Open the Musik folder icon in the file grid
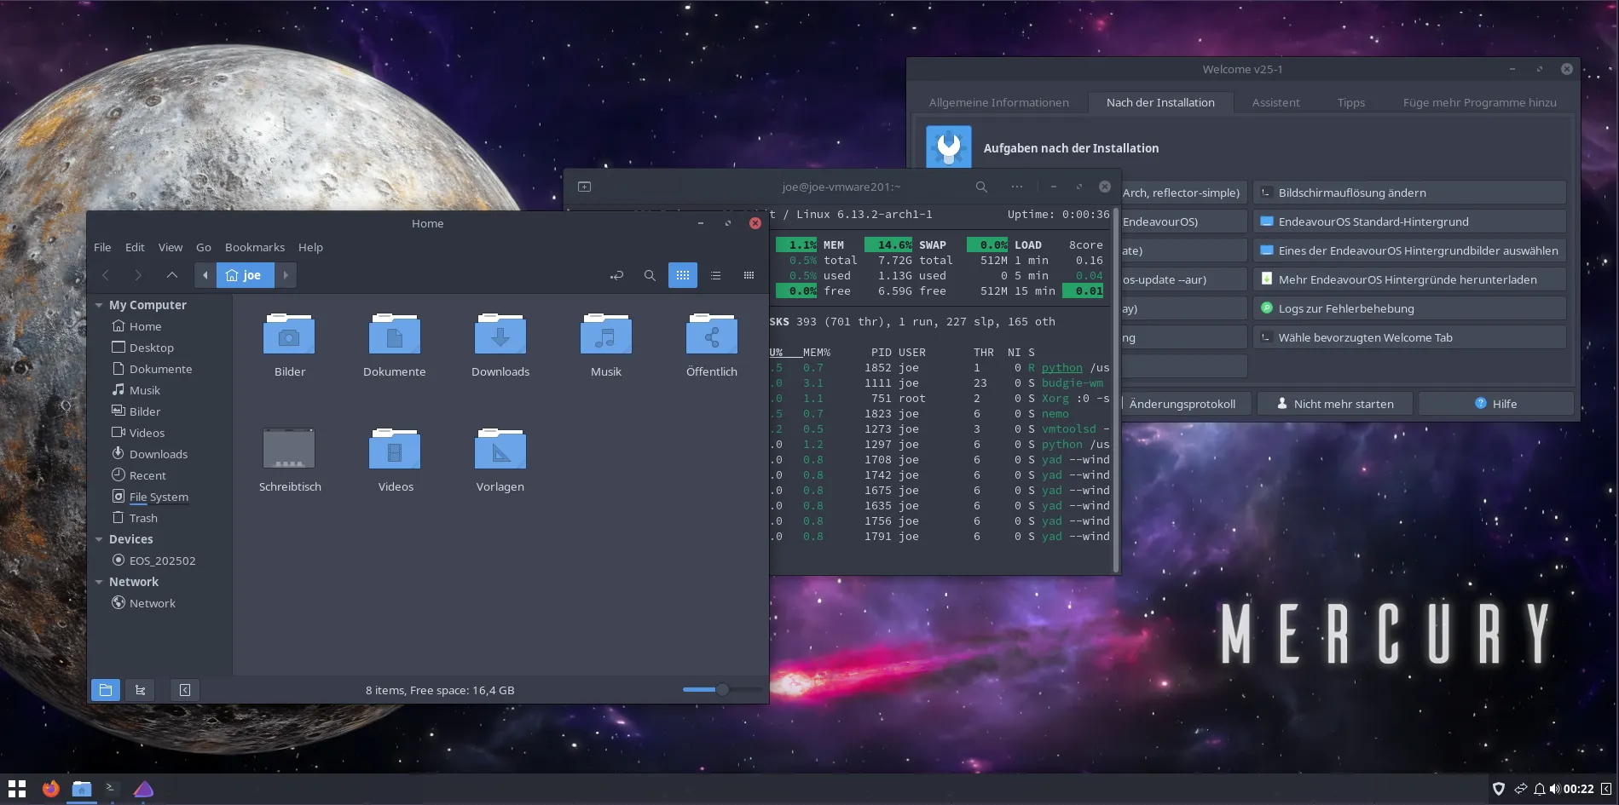 [606, 334]
